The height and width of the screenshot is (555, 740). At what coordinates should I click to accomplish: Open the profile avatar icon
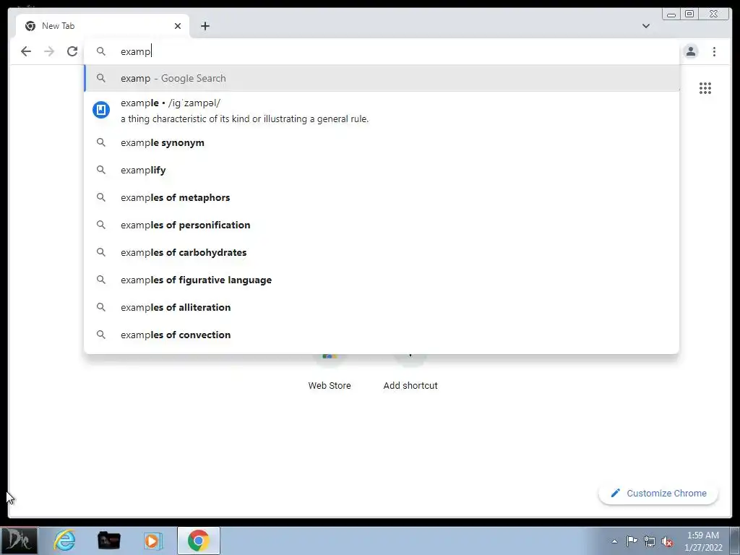[x=690, y=51]
